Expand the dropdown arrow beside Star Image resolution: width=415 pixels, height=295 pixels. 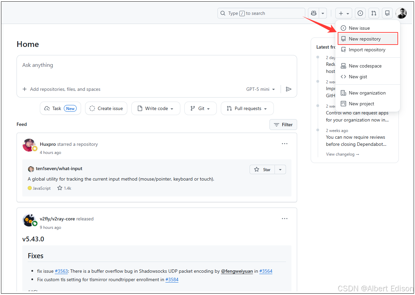point(280,169)
